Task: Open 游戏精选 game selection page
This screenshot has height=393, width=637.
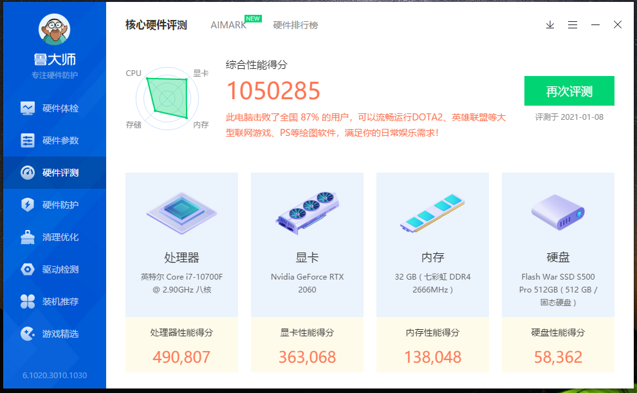Action: pos(55,334)
